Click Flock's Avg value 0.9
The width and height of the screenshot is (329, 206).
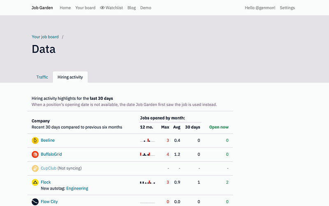pyautogui.click(x=177, y=183)
